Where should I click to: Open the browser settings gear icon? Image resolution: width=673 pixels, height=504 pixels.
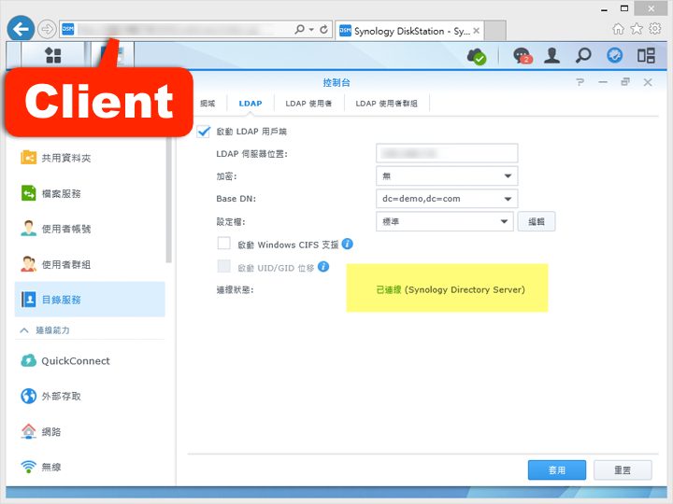point(655,29)
